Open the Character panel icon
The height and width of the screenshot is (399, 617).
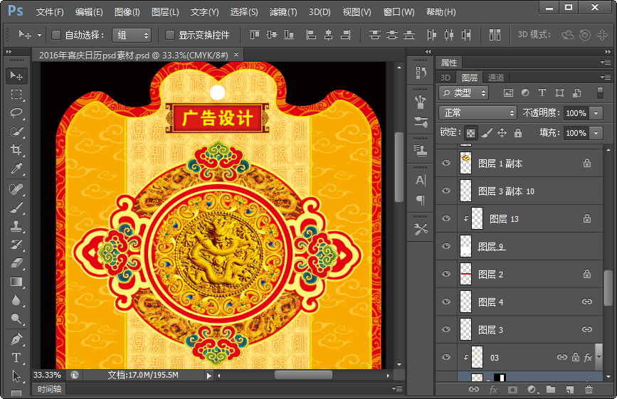(421, 181)
